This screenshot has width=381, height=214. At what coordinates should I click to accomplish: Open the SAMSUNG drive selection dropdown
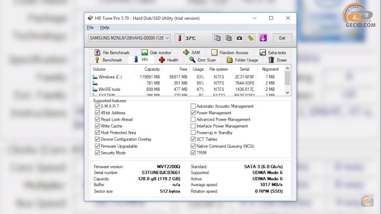click(129, 38)
